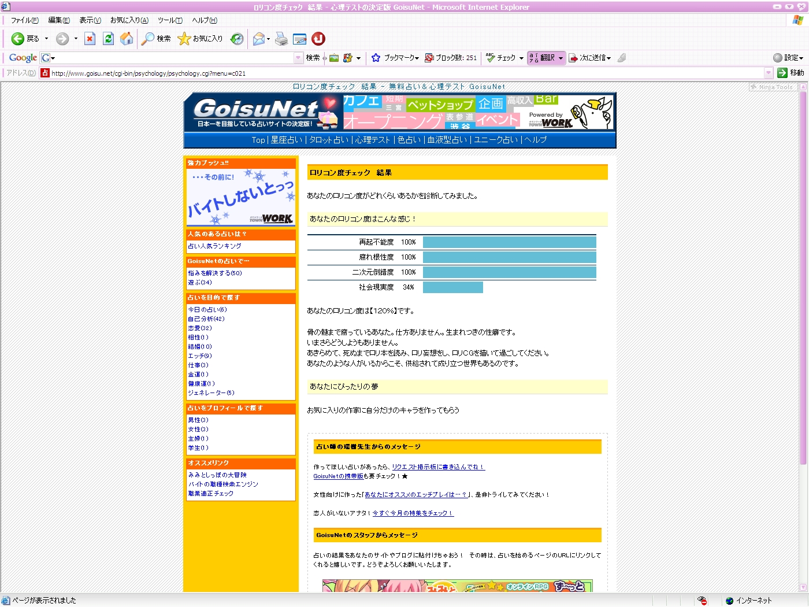Click the grey Forward arrow icon
The image size is (809, 607).
coord(62,39)
